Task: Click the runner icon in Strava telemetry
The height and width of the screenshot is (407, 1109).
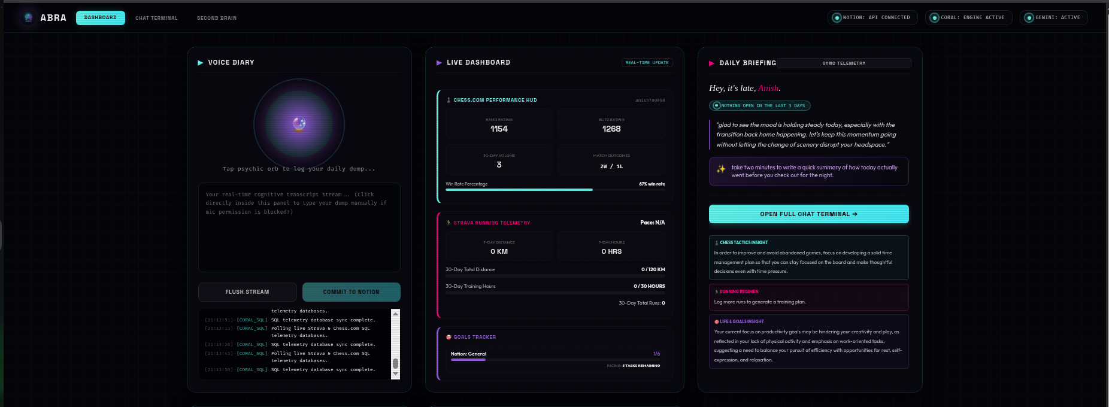Action: 449,223
